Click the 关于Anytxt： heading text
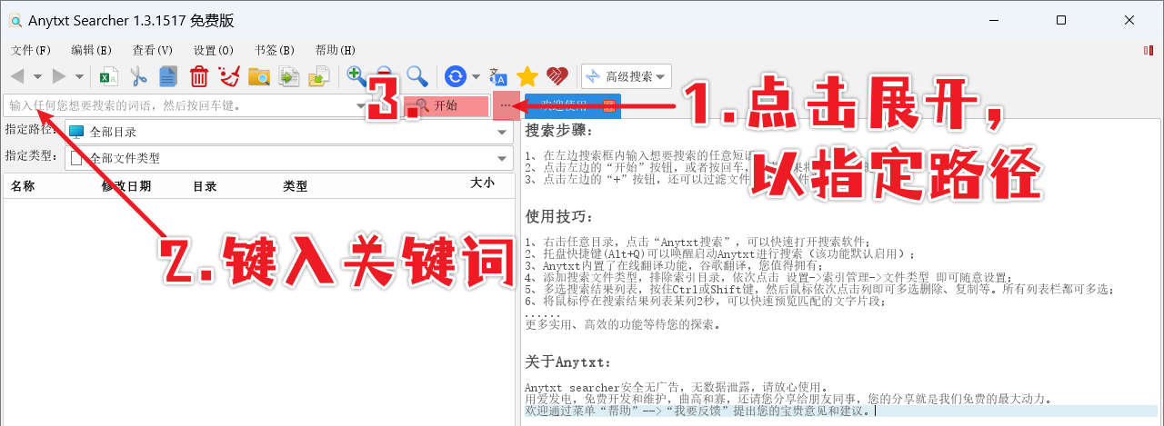This screenshot has height=426, width=1164. click(x=568, y=362)
